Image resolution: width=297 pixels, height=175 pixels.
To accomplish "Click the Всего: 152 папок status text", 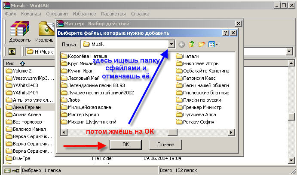I will pos(178,170).
